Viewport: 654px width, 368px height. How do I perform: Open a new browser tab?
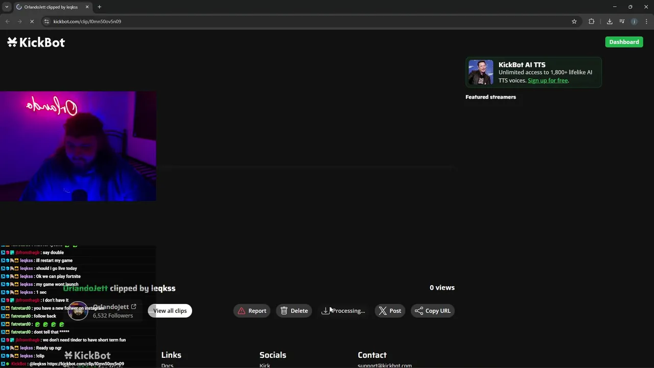pyautogui.click(x=99, y=7)
